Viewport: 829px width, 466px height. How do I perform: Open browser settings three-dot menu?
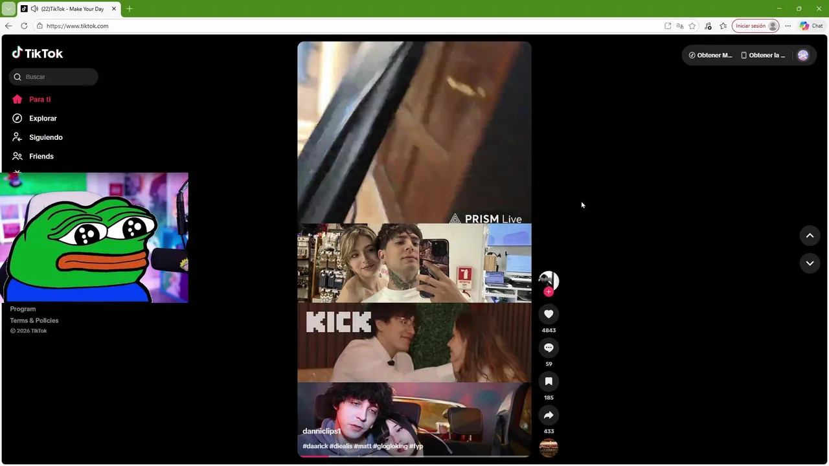pos(788,26)
